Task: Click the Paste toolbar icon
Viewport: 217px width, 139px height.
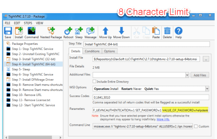Action: click(156, 33)
